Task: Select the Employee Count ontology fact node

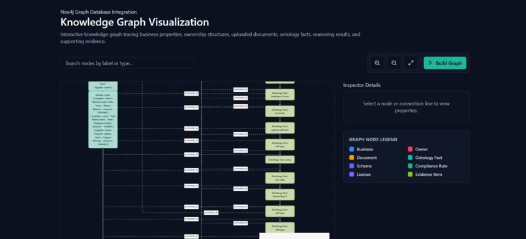Action: tap(280, 94)
